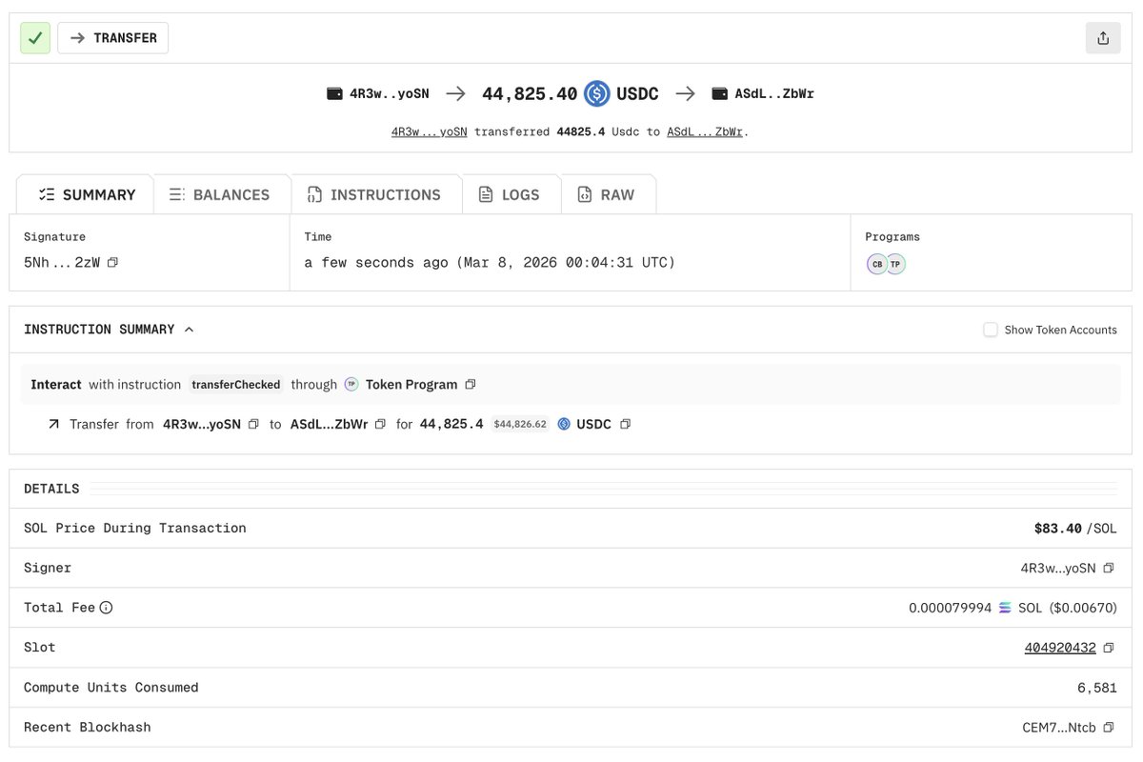Open underlined 4R3w...yoSN sender address link

[430, 131]
